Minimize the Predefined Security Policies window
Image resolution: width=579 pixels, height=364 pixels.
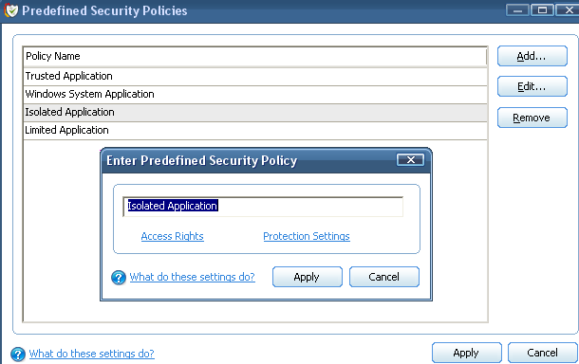pyautogui.click(x=517, y=10)
